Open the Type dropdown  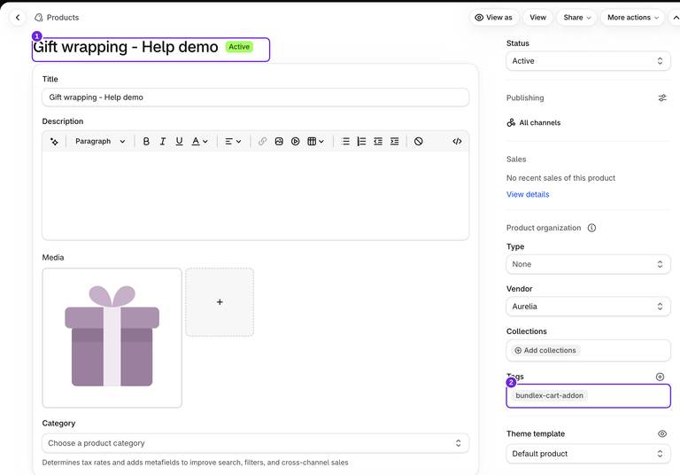588,264
